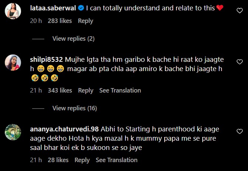View the 28 likes on ananya.chaturvedi.98's comment
The image size is (248, 171).
(58, 160)
